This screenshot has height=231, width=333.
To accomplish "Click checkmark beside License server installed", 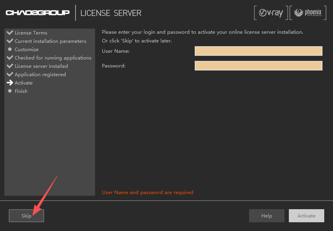I will pyautogui.click(x=10, y=66).
